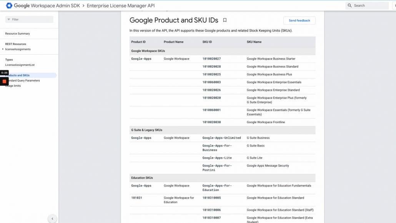Click Google Workspace for Education product name

coord(179,200)
